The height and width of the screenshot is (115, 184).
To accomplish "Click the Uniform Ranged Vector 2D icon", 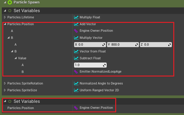I will click(x=76, y=90).
